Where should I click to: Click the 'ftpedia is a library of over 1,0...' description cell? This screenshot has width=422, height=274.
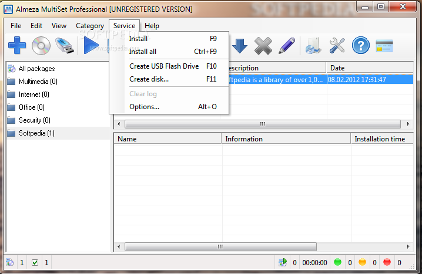pos(277,80)
